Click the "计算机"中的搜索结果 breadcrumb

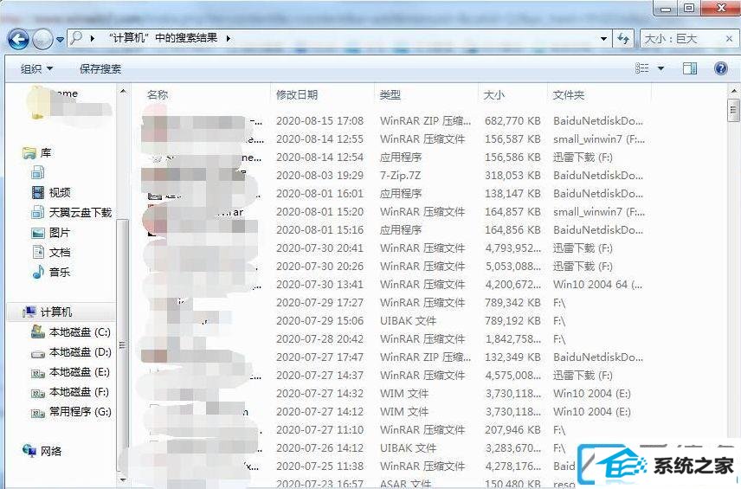[x=163, y=38]
